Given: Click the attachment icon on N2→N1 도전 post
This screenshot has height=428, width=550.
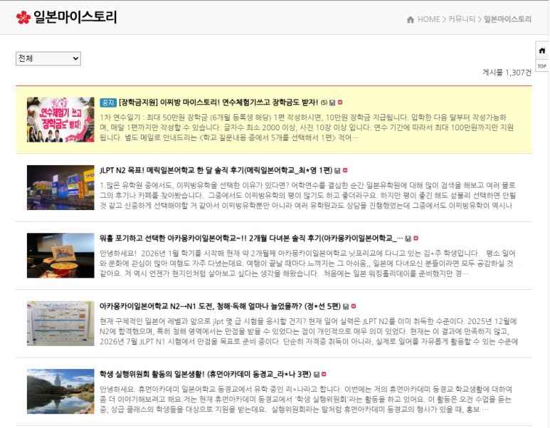Looking at the screenshot, I should [345, 306].
